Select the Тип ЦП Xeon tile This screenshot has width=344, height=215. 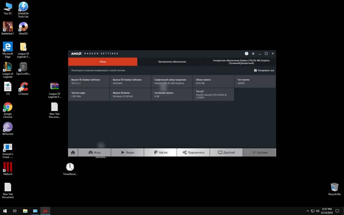coord(213,94)
